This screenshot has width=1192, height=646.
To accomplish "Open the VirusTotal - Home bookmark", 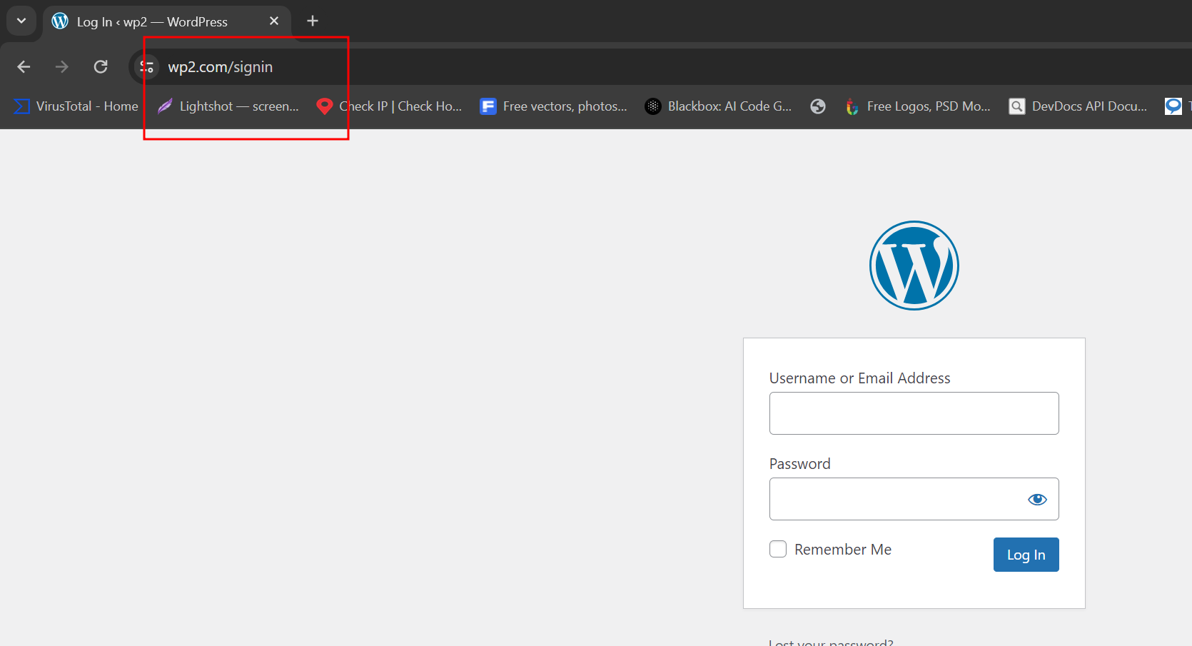I will pos(76,106).
